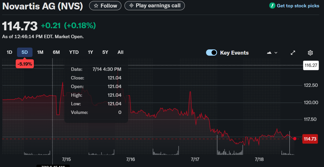The width and height of the screenshot is (324, 167).
Task: Open the chart type dropdown
Action: point(272,53)
